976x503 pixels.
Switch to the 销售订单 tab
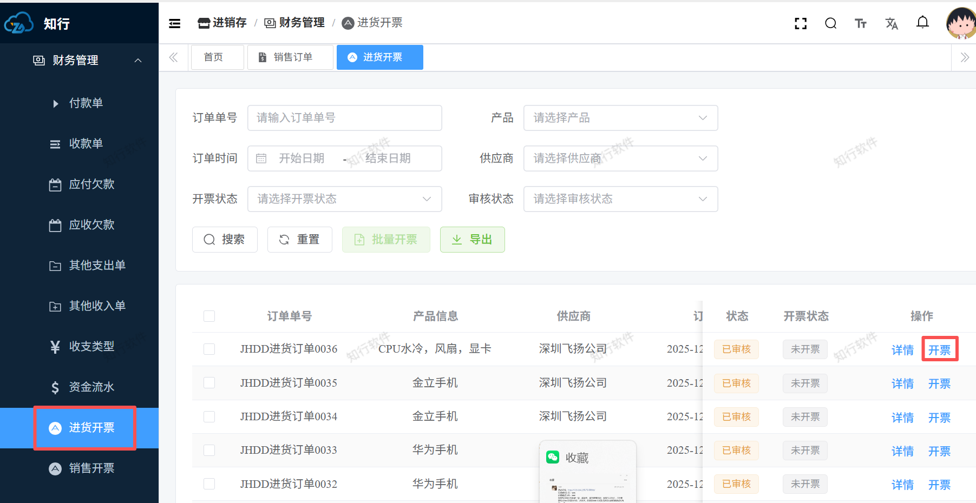290,57
